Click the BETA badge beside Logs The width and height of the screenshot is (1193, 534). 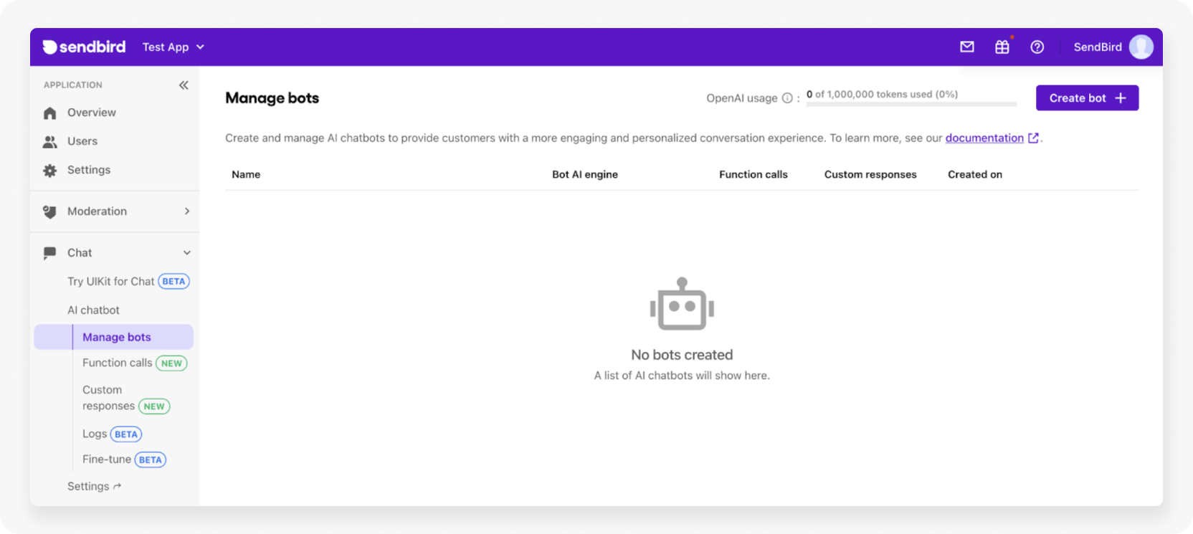click(126, 434)
